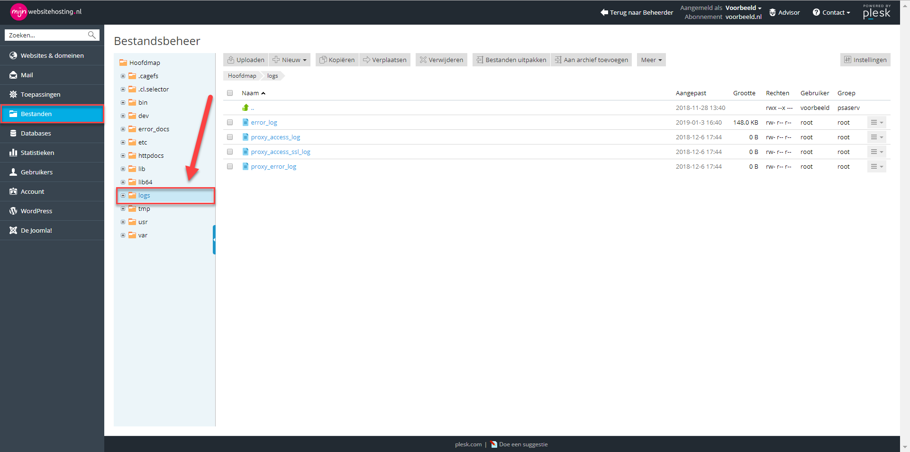Expand the httpdocs folder node

123,155
